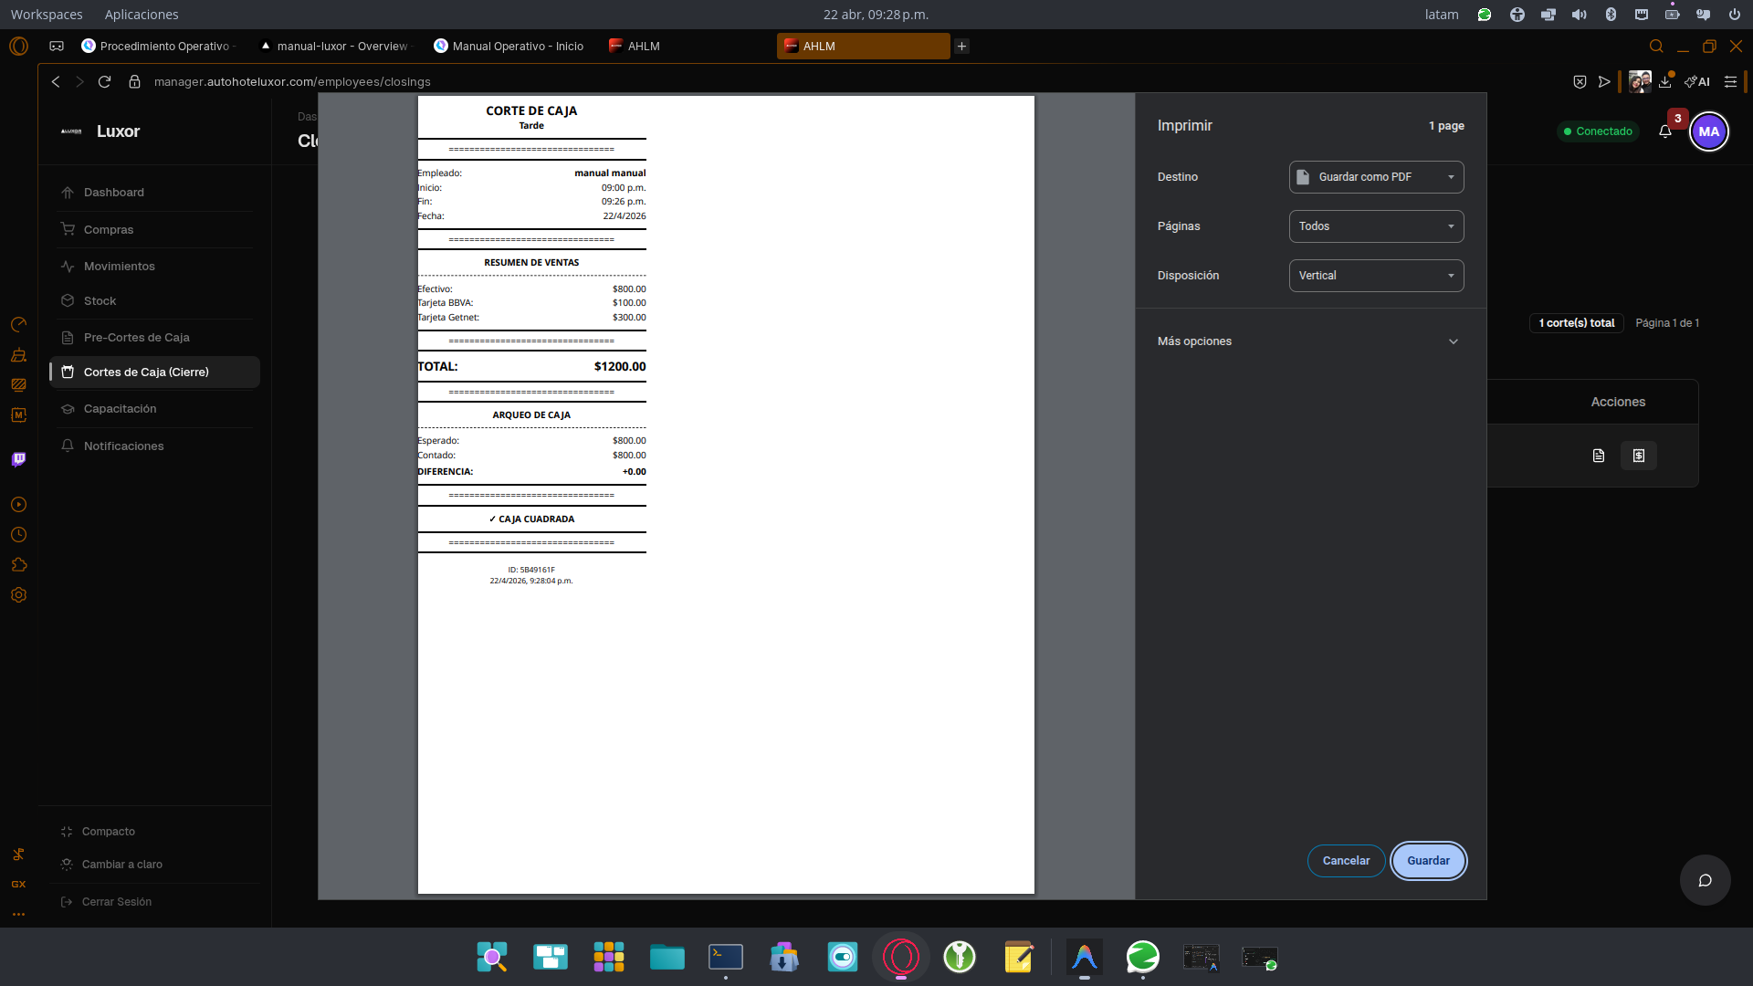This screenshot has height=986, width=1753.
Task: Click the notification bell icon
Action: [1665, 131]
